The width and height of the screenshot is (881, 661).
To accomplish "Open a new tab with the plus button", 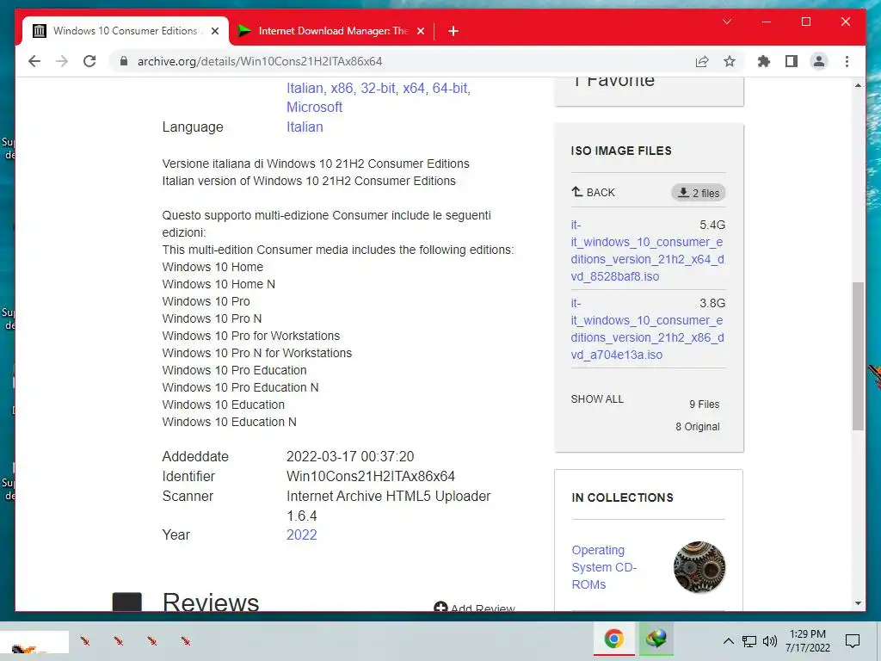I will (453, 32).
